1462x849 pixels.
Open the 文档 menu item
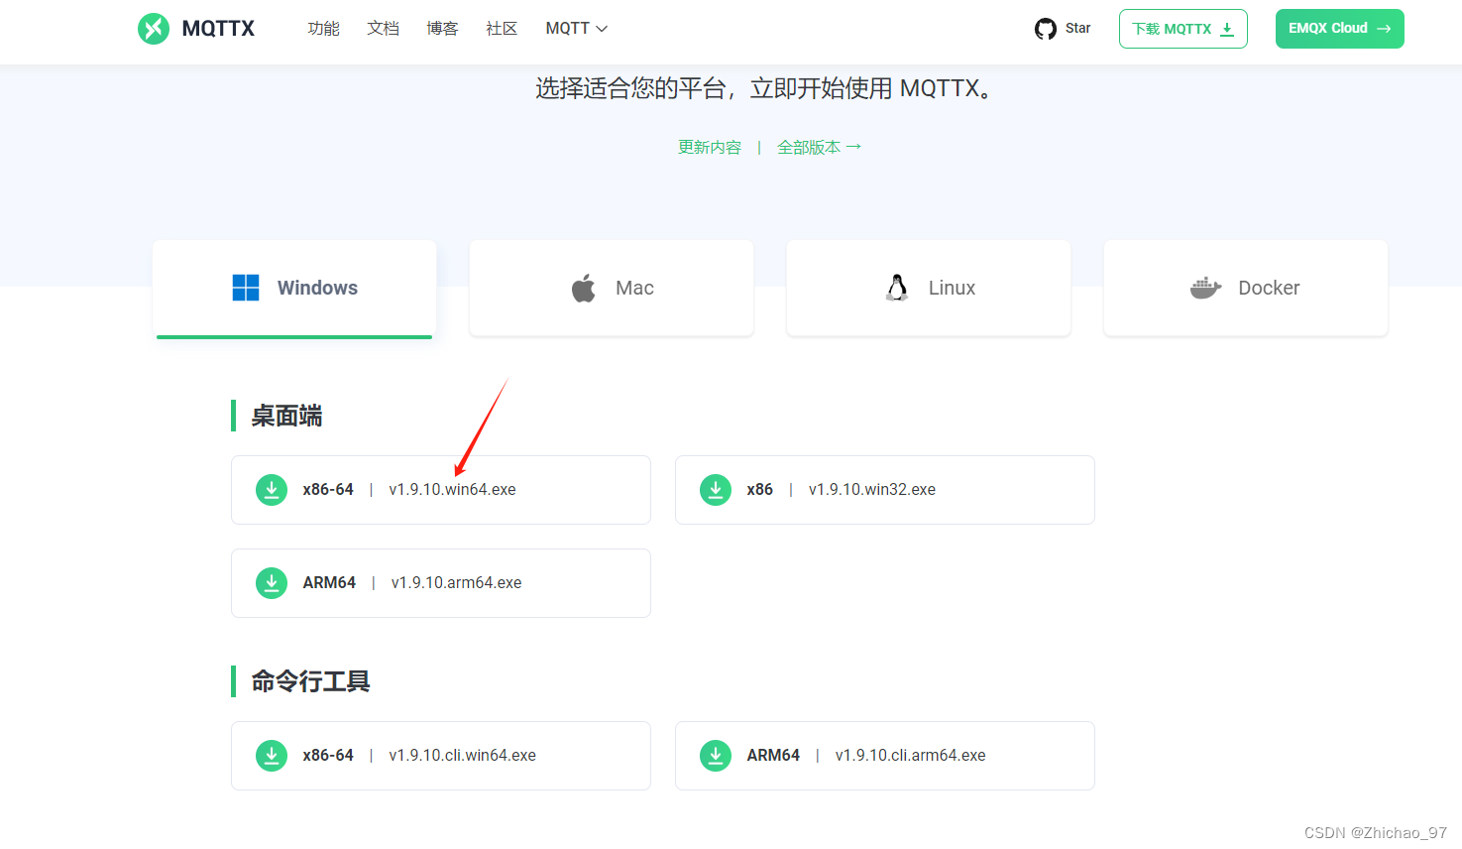coord(383,29)
